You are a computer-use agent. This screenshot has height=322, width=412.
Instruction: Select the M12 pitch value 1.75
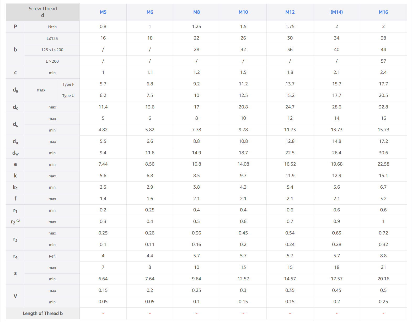[290, 26]
